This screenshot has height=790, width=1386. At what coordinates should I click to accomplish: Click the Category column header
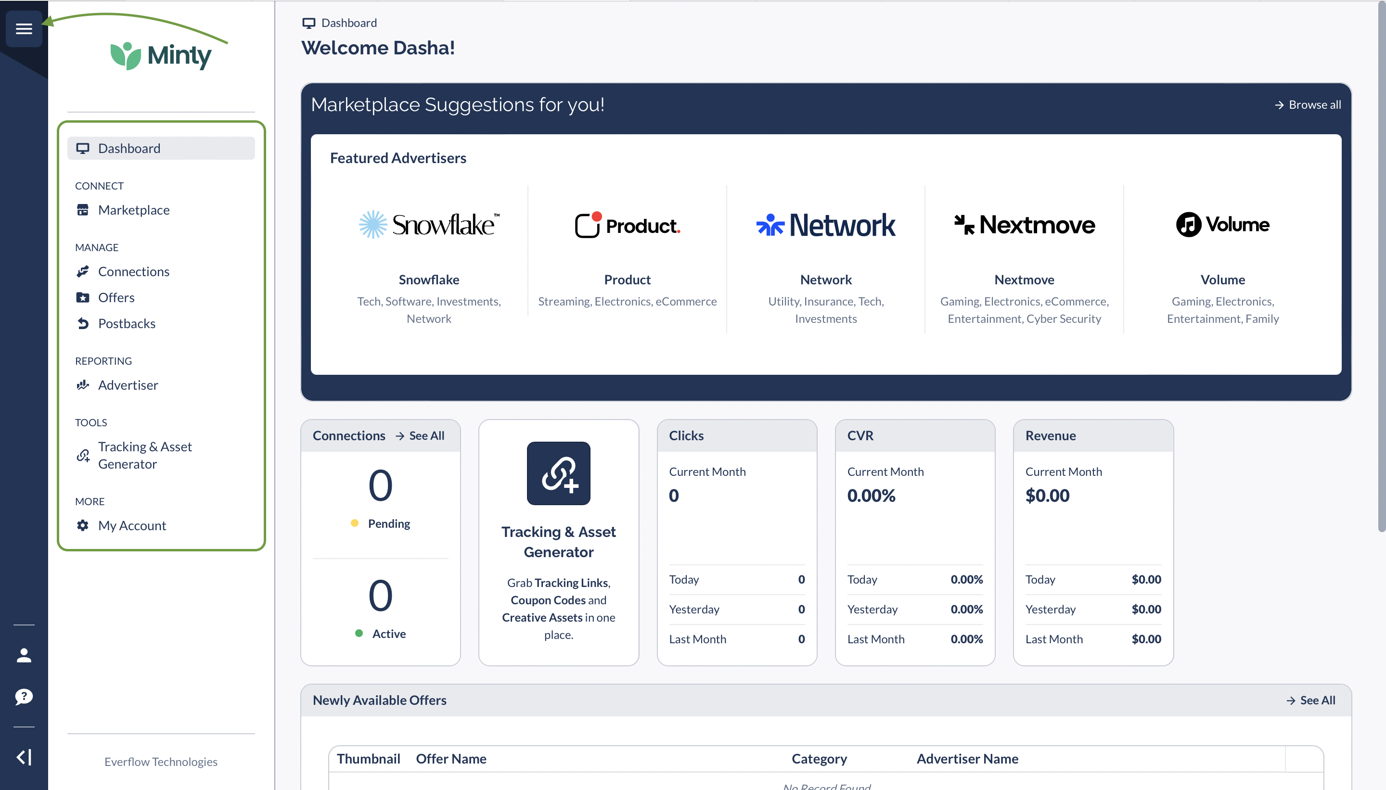tap(819, 759)
